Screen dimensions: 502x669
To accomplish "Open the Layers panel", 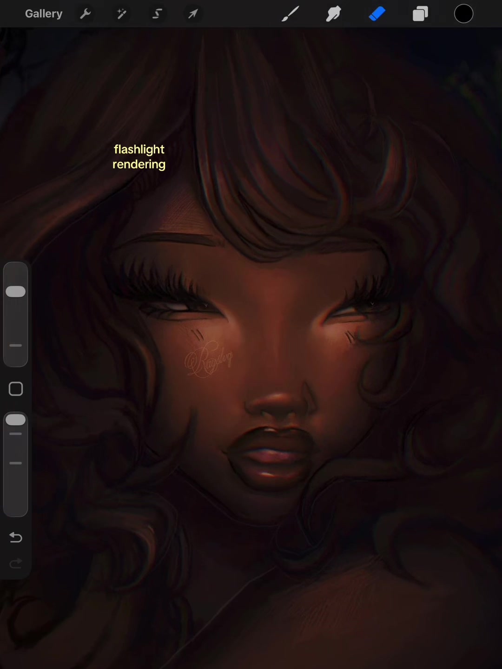I will click(x=420, y=14).
